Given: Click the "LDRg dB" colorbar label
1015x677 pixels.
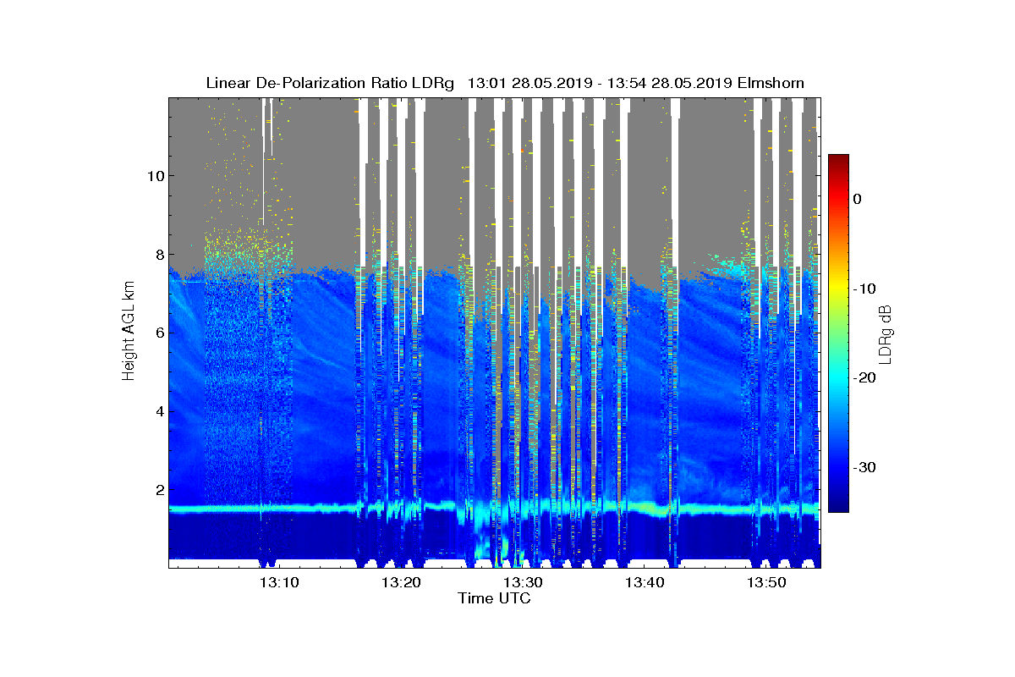Looking at the screenshot, I should [x=886, y=333].
